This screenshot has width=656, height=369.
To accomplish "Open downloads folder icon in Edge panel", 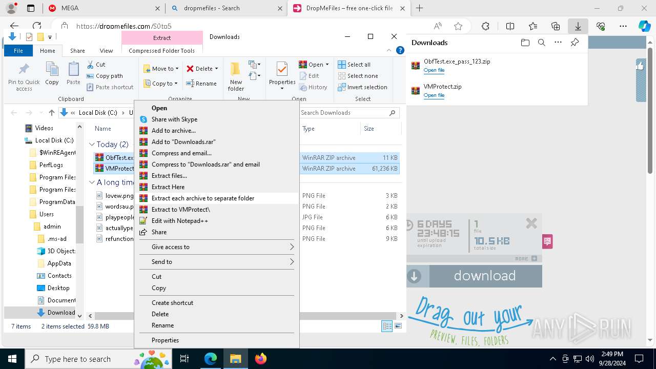I will tap(525, 43).
